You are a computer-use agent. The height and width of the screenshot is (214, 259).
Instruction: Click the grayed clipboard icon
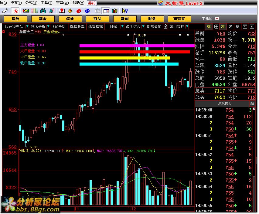point(98,11)
